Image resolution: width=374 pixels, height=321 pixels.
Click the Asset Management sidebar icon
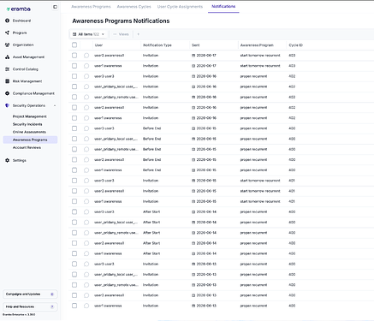[8, 57]
